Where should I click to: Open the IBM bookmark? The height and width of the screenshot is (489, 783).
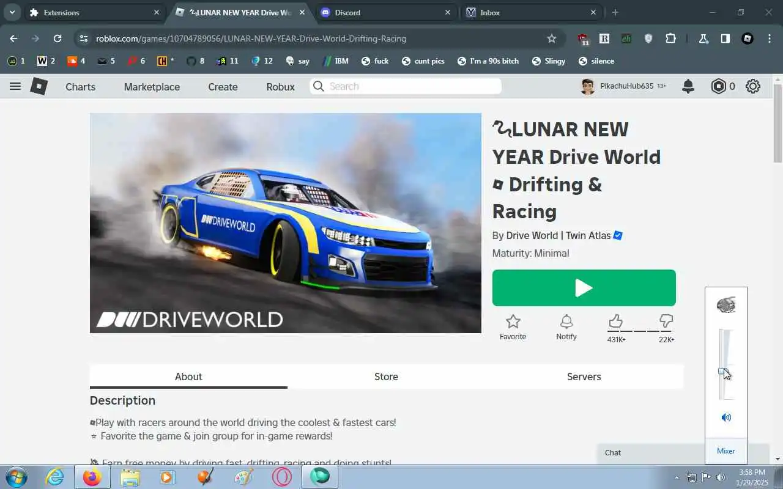click(336, 61)
